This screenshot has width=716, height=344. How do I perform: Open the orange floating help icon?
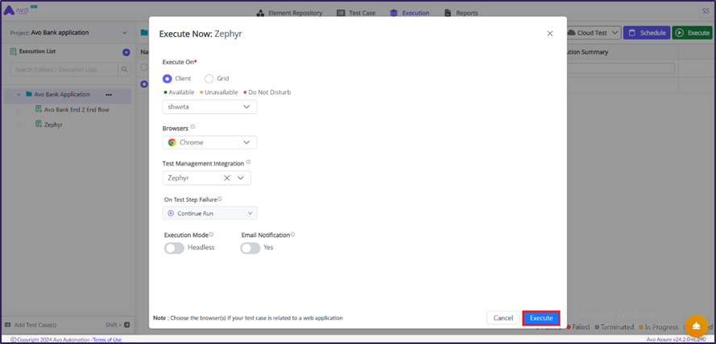696,326
